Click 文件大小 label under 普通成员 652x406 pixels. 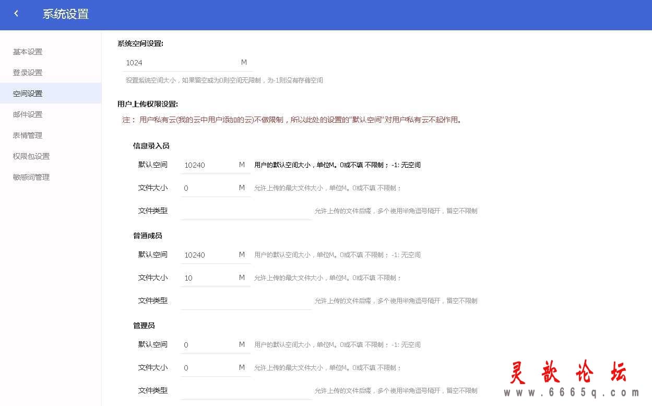(153, 277)
